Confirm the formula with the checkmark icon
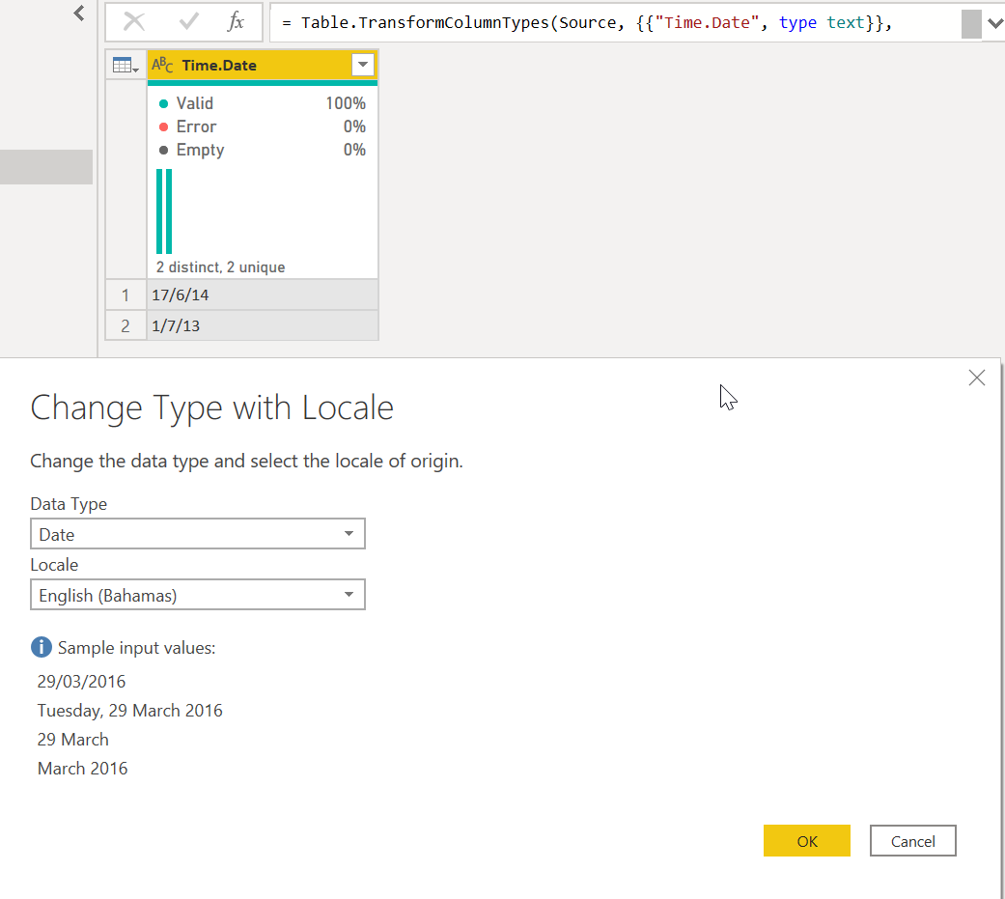Image resolution: width=1005 pixels, height=899 pixels. click(x=188, y=22)
